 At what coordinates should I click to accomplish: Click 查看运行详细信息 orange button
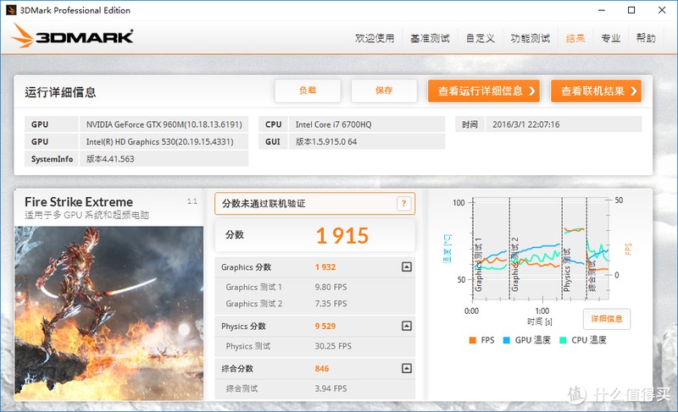(484, 91)
